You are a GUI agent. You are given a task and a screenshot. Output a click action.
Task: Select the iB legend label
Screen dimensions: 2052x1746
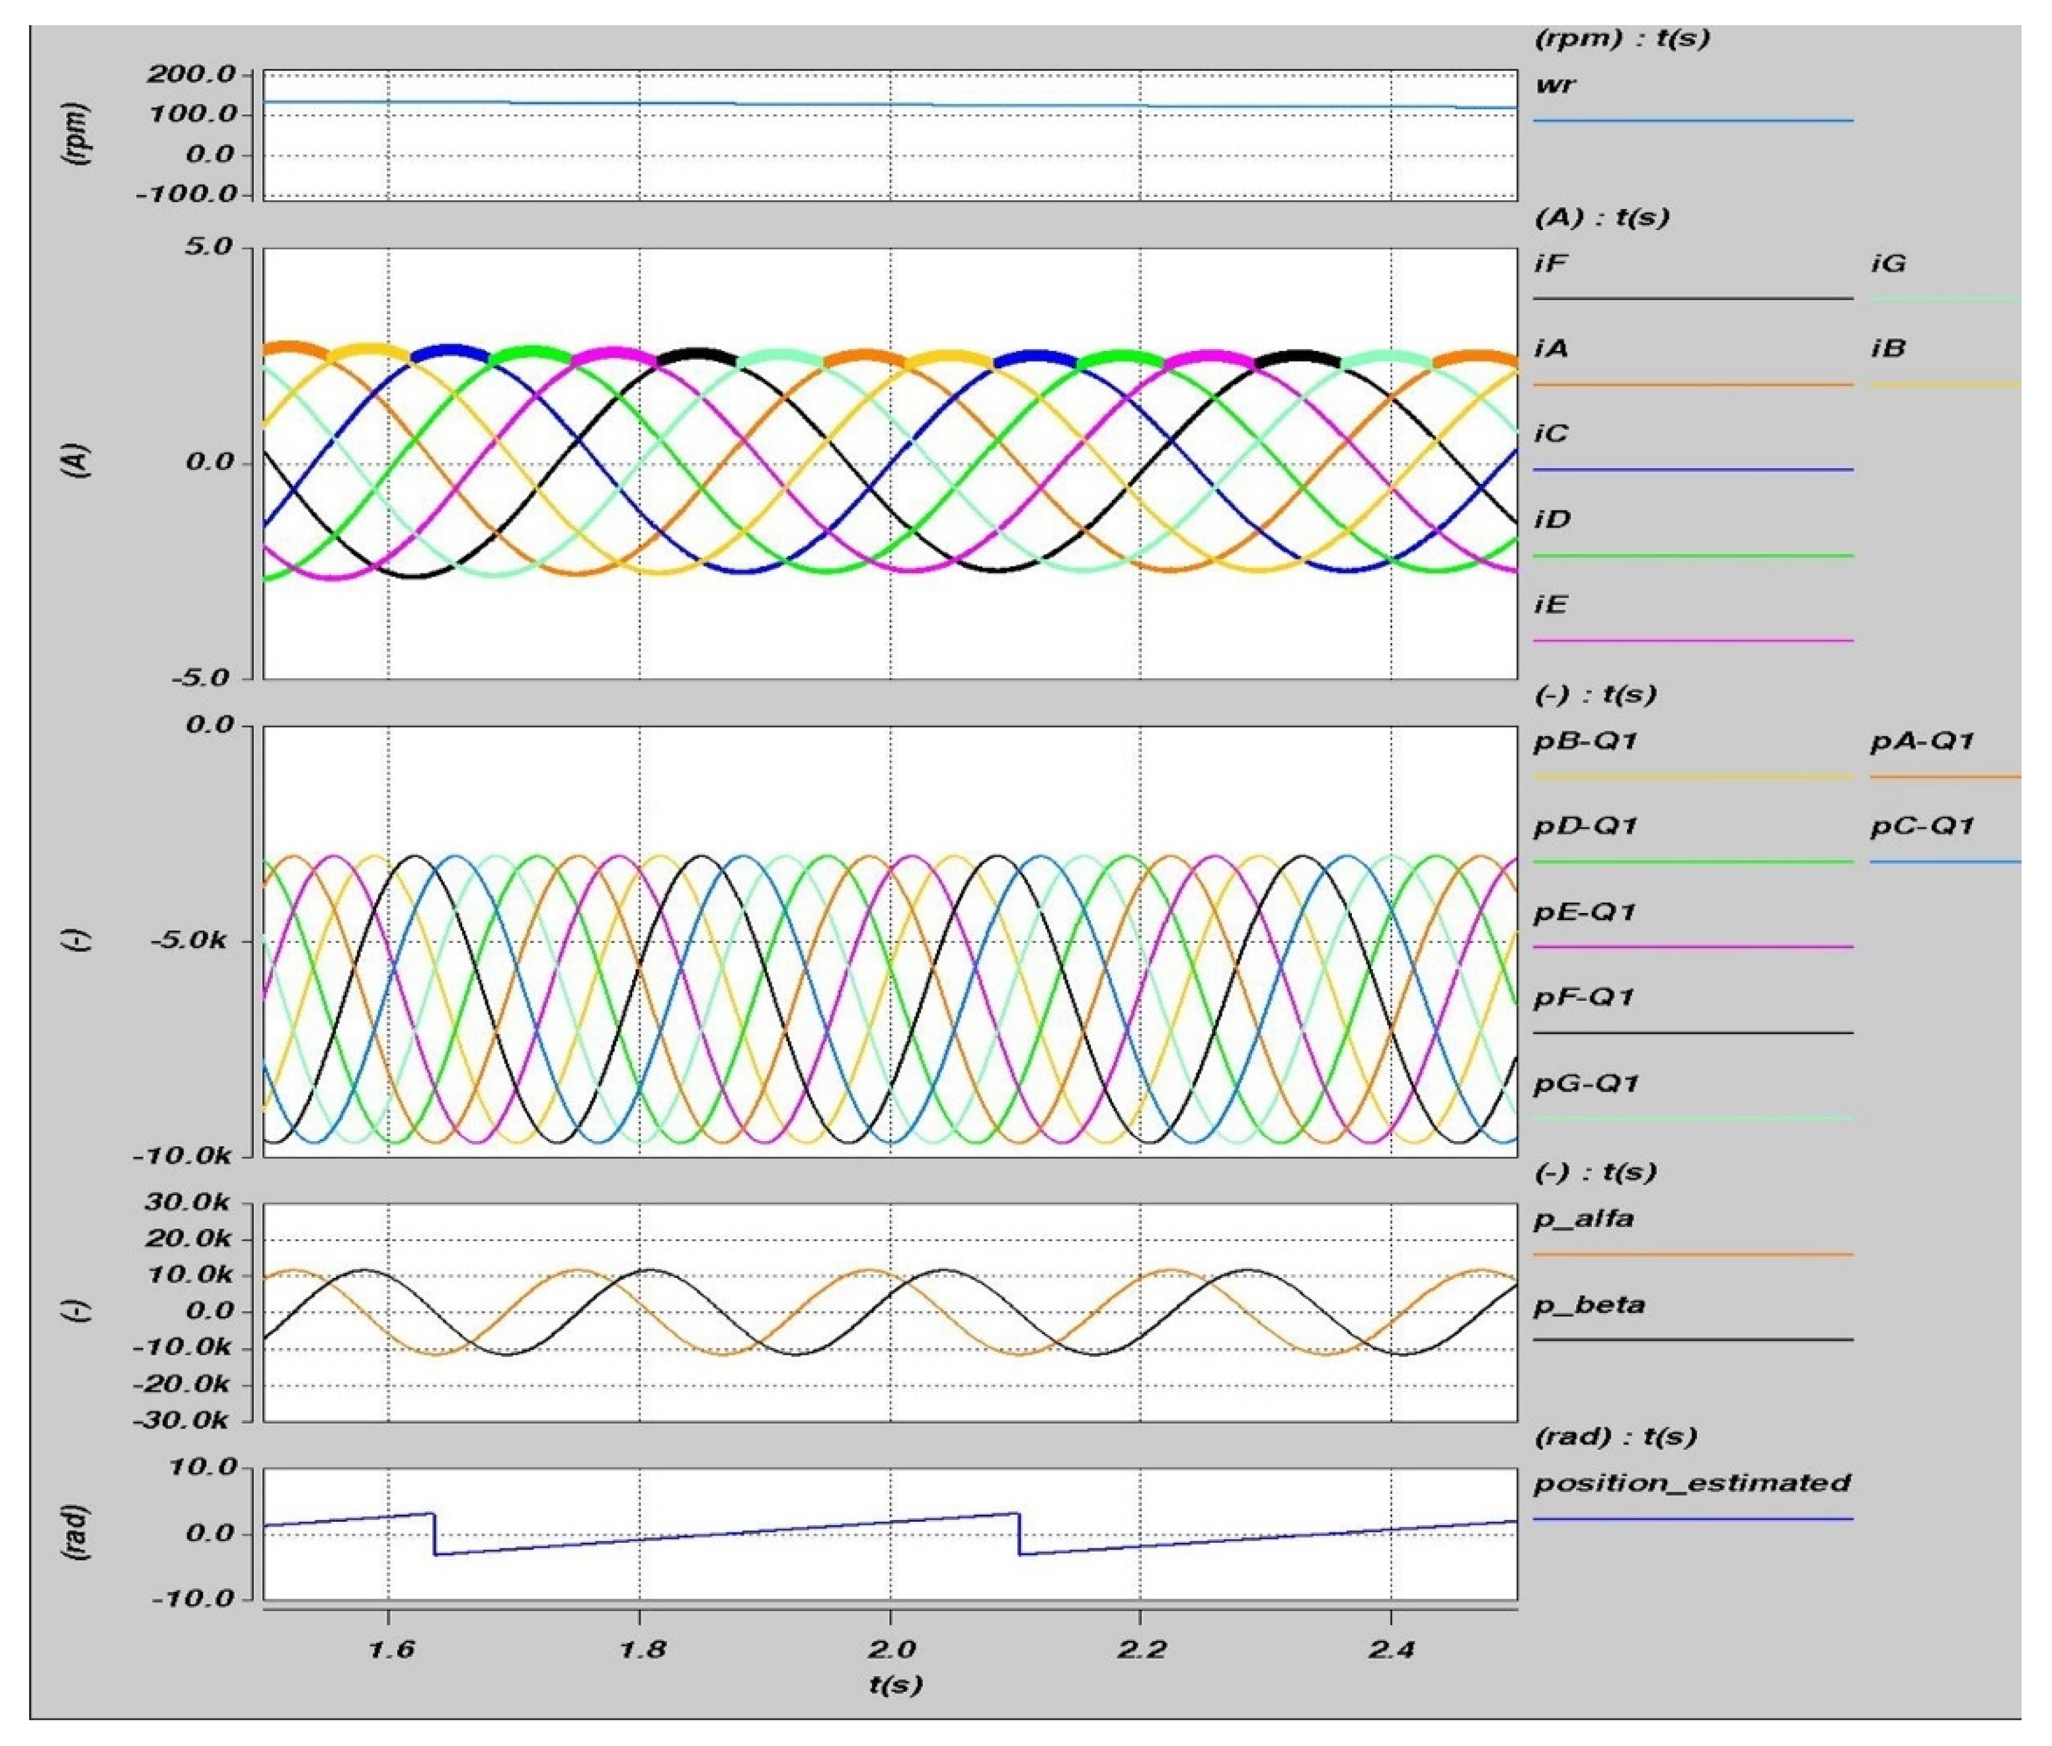coord(1887,348)
